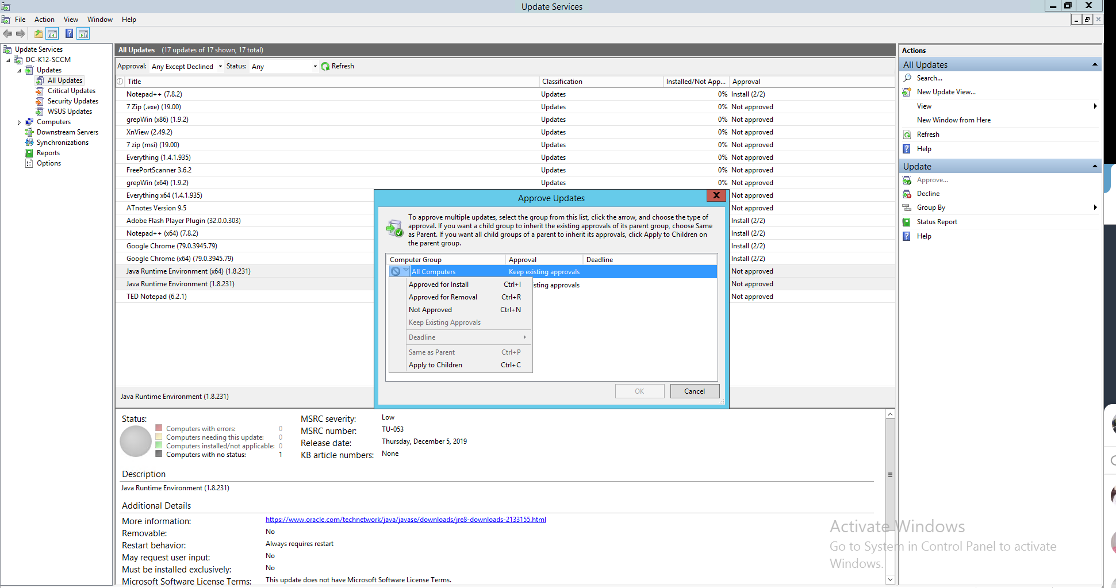Click the green Refresh icon beside Status filter

[x=325, y=66]
